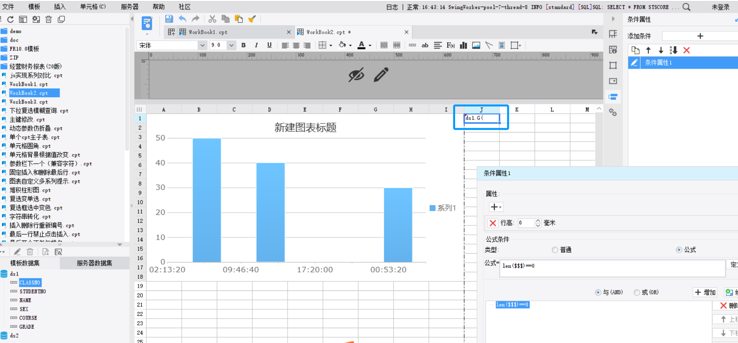
Task: Undo the last action
Action: tap(182, 19)
